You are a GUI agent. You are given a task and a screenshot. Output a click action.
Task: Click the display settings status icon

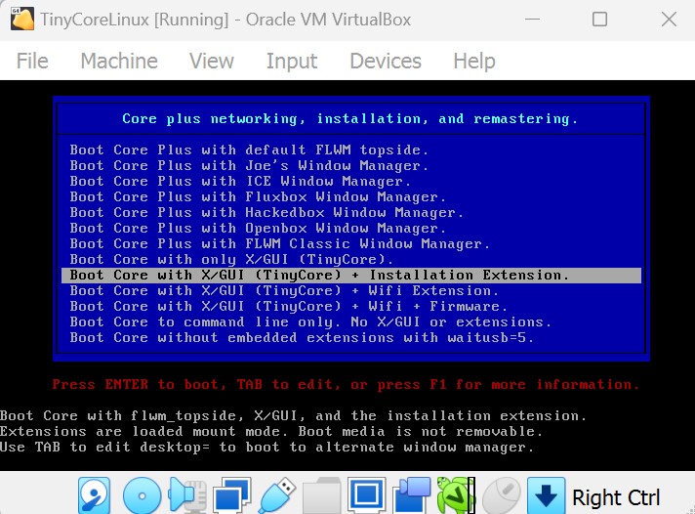[366, 495]
